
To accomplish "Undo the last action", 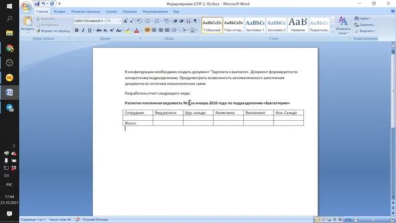I will tap(43, 4).
